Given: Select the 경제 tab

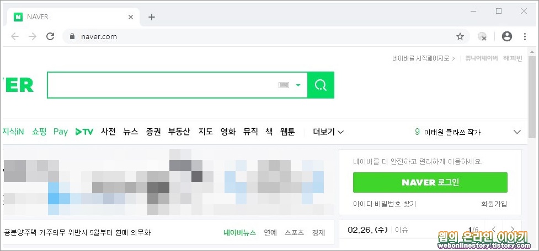Looking at the screenshot, I should click(318, 233).
